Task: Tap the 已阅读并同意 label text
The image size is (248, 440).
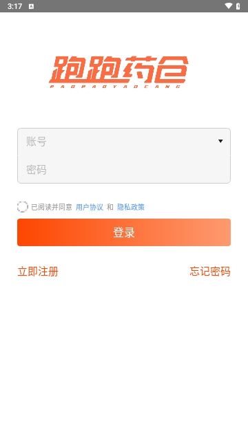Action: 52,207
